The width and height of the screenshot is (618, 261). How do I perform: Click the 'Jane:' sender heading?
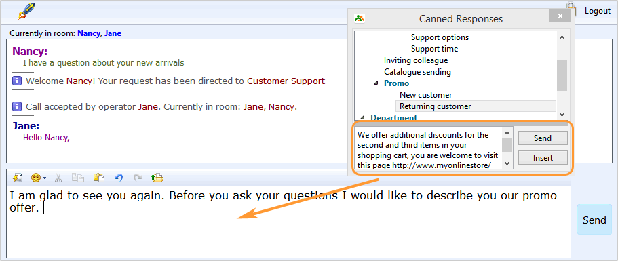26,126
